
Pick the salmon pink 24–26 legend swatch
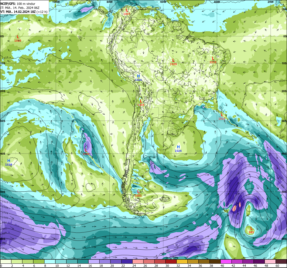pyautogui.click(x=138, y=261)
